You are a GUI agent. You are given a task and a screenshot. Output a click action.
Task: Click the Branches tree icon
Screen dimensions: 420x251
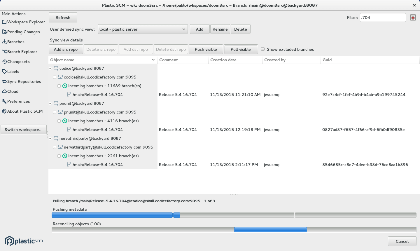(4, 42)
